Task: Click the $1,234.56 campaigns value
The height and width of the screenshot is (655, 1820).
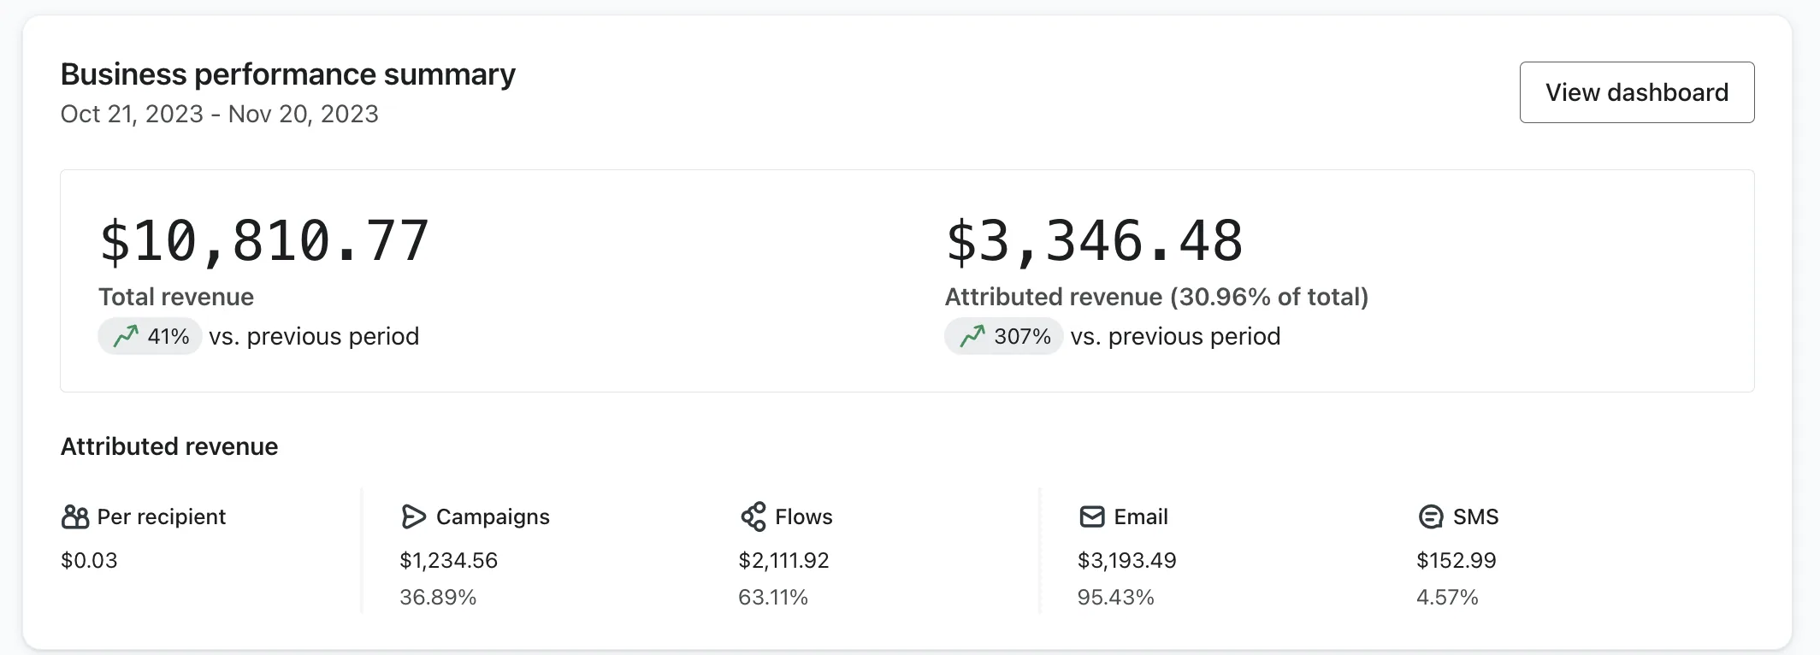Action: (x=449, y=560)
